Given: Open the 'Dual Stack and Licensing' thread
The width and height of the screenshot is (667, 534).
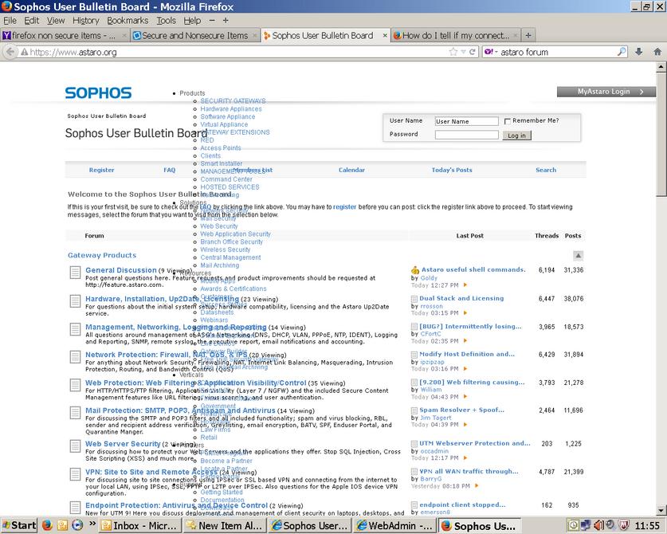Looking at the screenshot, I should 461,298.
